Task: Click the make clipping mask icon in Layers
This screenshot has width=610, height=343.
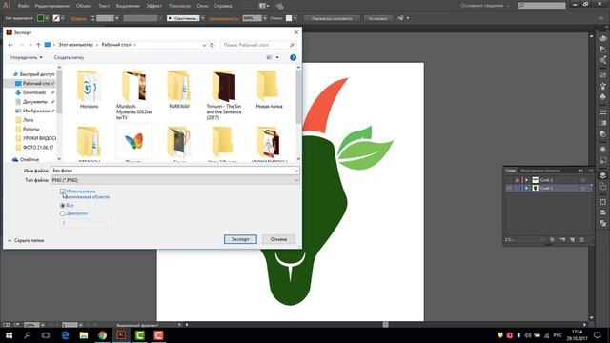Action: [552, 240]
